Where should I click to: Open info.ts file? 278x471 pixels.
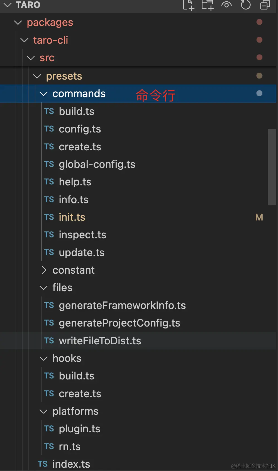click(x=74, y=200)
